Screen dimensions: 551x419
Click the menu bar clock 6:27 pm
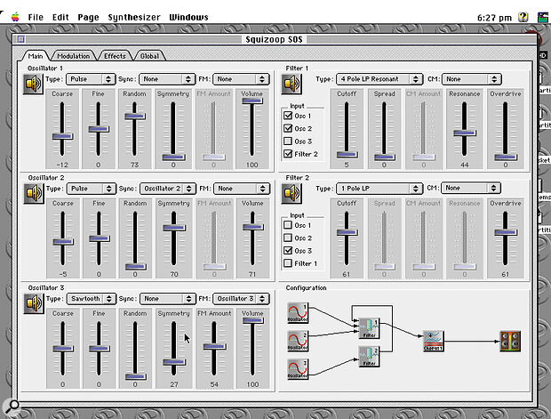pyautogui.click(x=494, y=18)
